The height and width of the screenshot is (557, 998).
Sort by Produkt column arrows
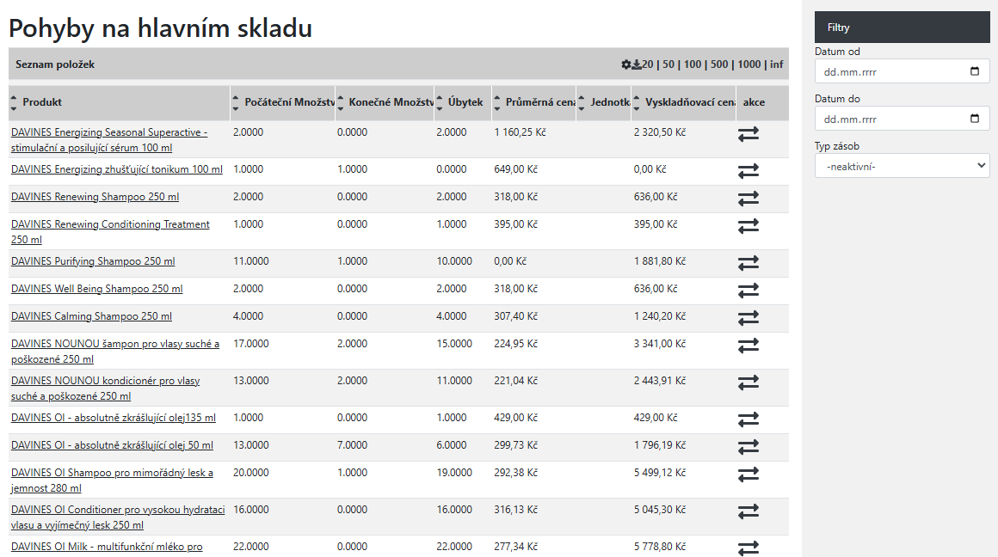[x=14, y=103]
